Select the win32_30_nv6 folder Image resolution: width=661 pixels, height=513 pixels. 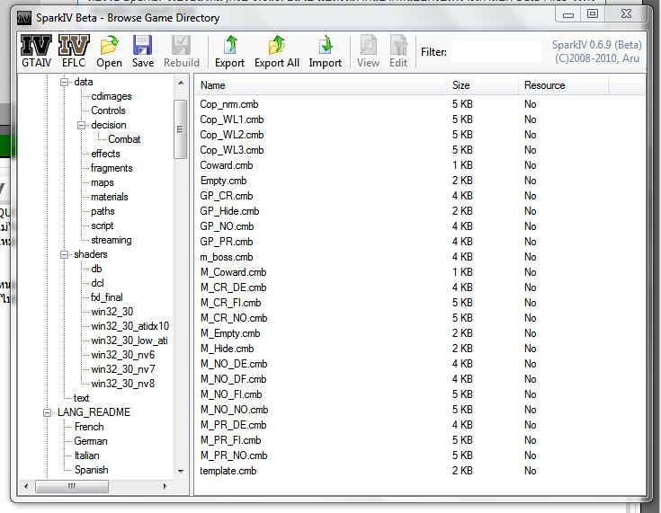click(x=122, y=355)
